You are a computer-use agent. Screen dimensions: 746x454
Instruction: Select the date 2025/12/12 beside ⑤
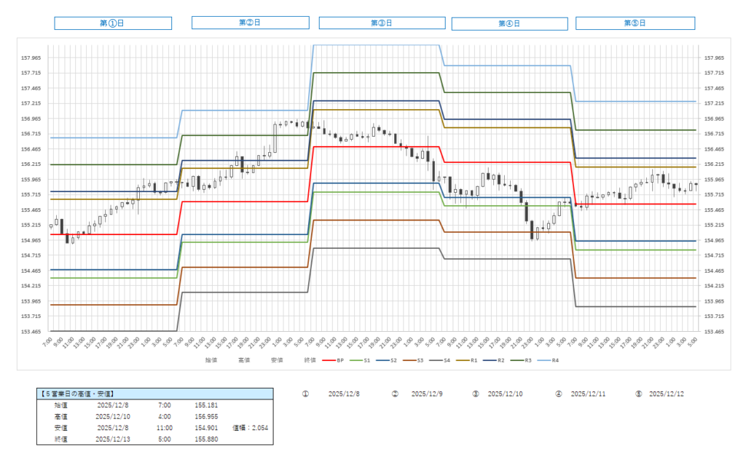click(666, 394)
